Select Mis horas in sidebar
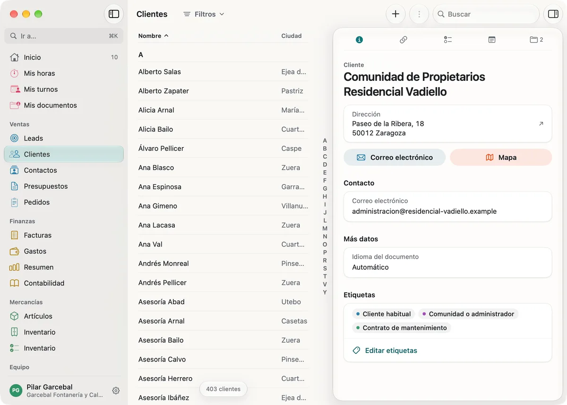Image resolution: width=567 pixels, height=405 pixels. click(x=64, y=73)
